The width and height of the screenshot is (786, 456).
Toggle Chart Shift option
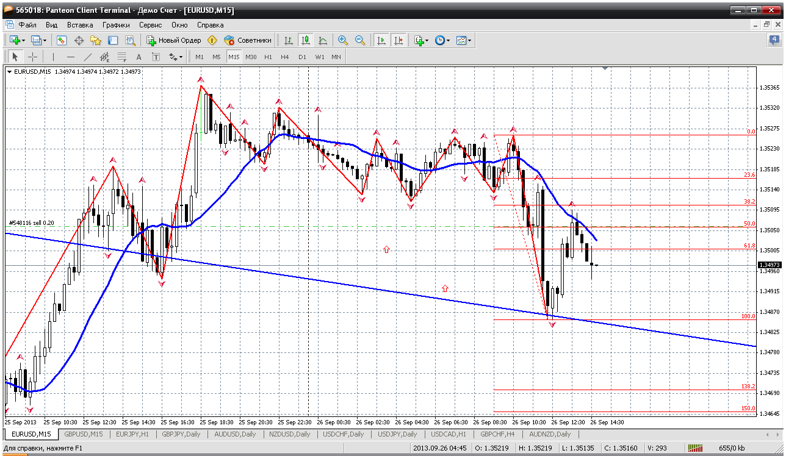point(398,40)
